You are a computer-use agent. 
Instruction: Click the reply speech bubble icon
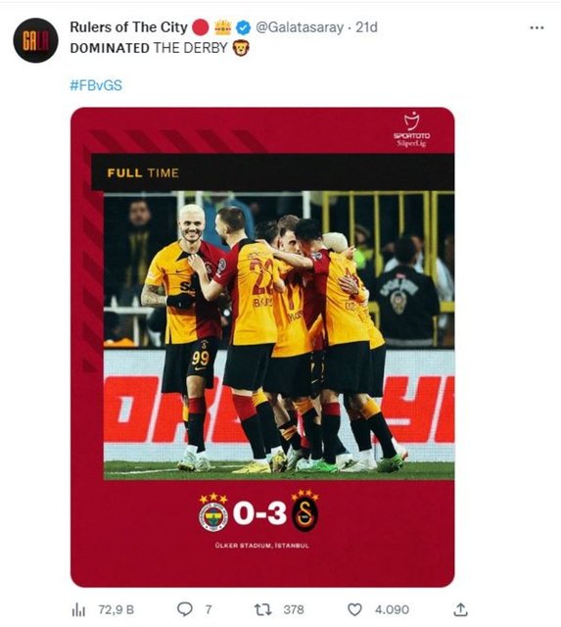[x=185, y=609]
